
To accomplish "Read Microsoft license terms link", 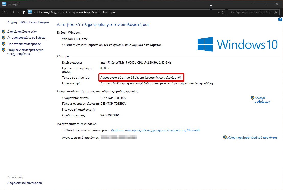I will click(x=155, y=130).
